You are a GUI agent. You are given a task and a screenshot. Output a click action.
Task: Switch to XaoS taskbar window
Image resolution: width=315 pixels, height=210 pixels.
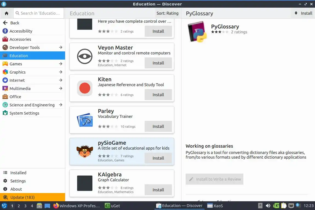[x=215, y=206]
